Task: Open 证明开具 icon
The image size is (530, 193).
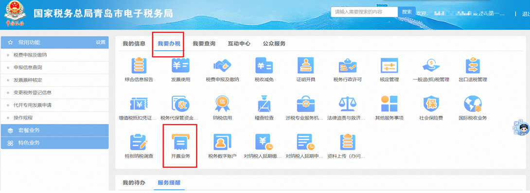Action: tap(306, 66)
